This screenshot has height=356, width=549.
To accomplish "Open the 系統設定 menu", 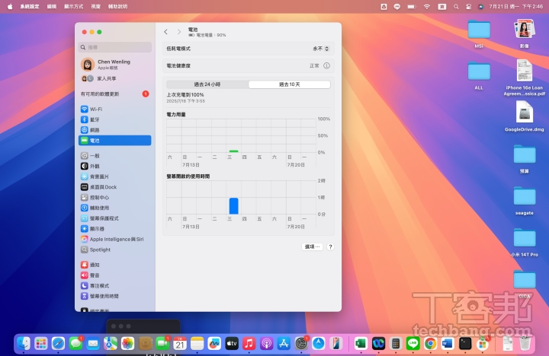I will 30,6.
